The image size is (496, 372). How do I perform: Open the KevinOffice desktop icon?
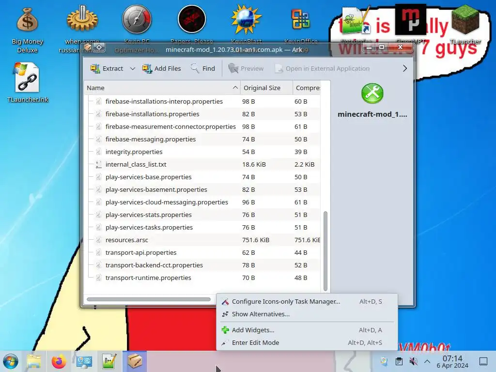tap(301, 19)
